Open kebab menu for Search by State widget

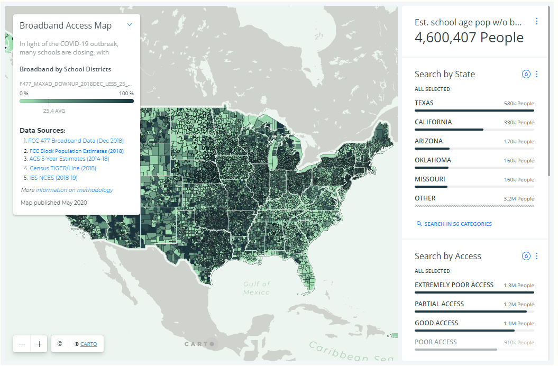pos(537,74)
